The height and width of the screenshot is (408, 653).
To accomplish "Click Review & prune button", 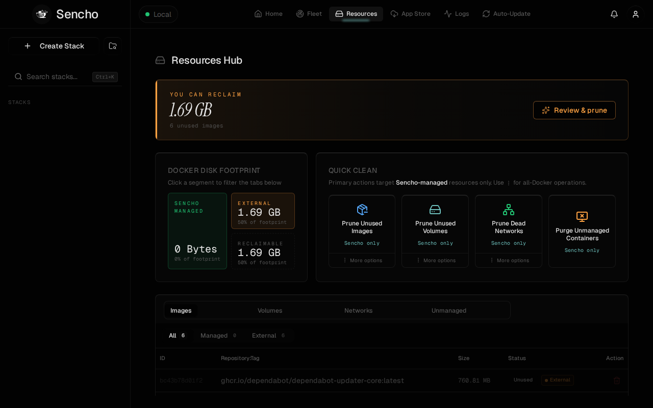I will (x=574, y=110).
